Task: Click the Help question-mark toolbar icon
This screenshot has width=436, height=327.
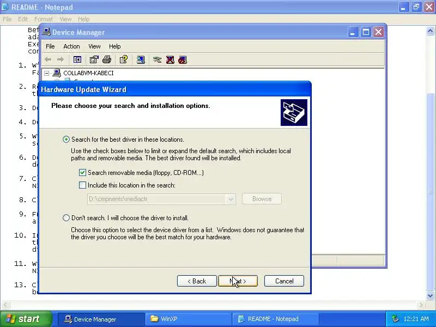Action: coord(124,59)
